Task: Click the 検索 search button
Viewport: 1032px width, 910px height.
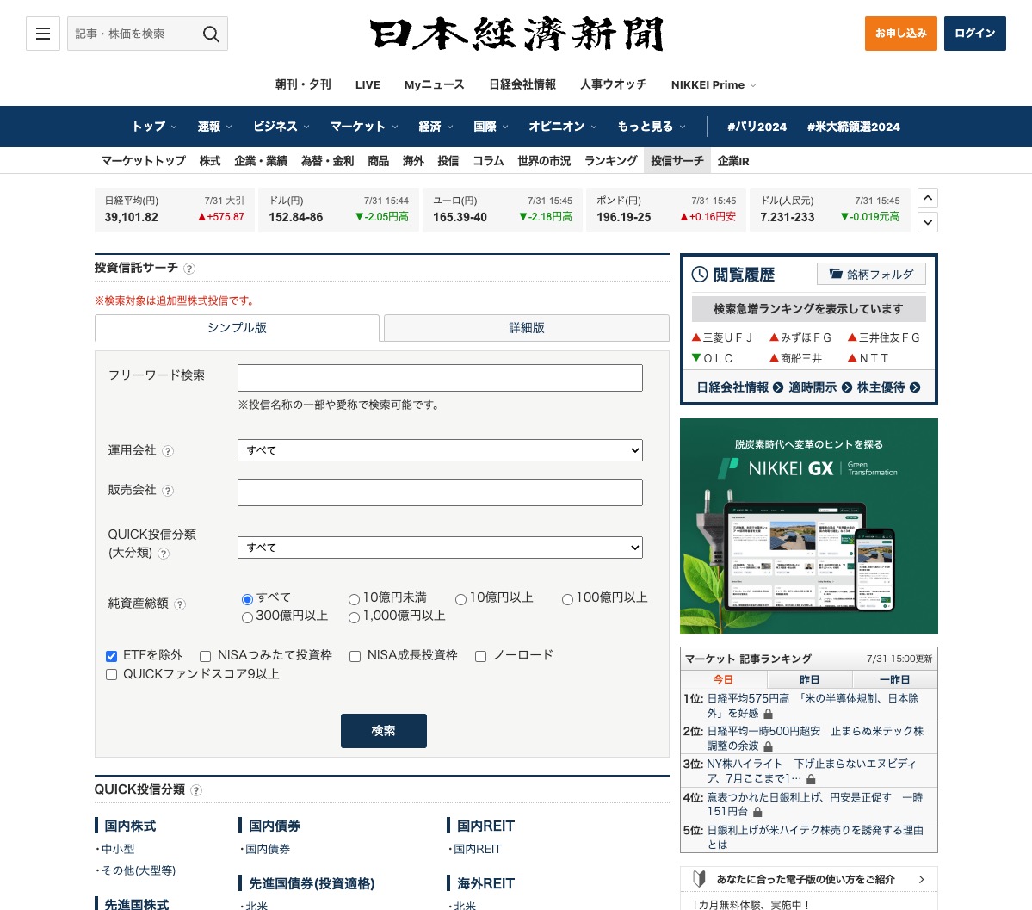Action: coord(383,730)
